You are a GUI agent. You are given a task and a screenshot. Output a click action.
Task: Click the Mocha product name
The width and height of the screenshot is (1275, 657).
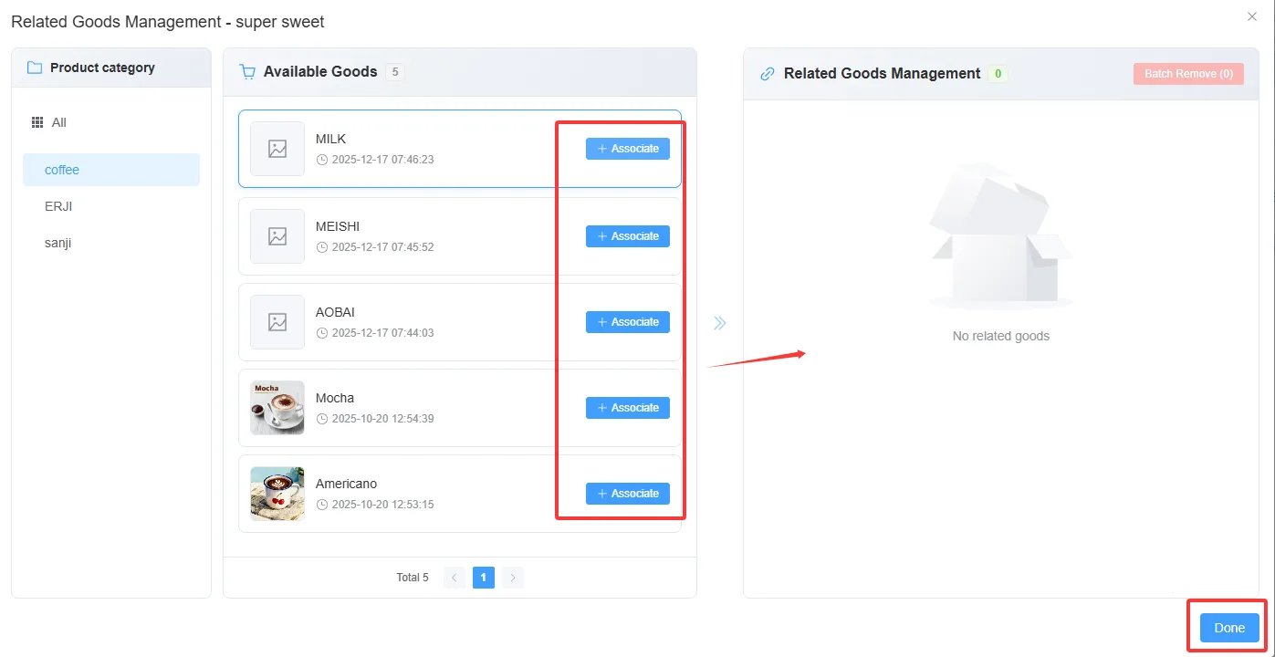(x=335, y=398)
